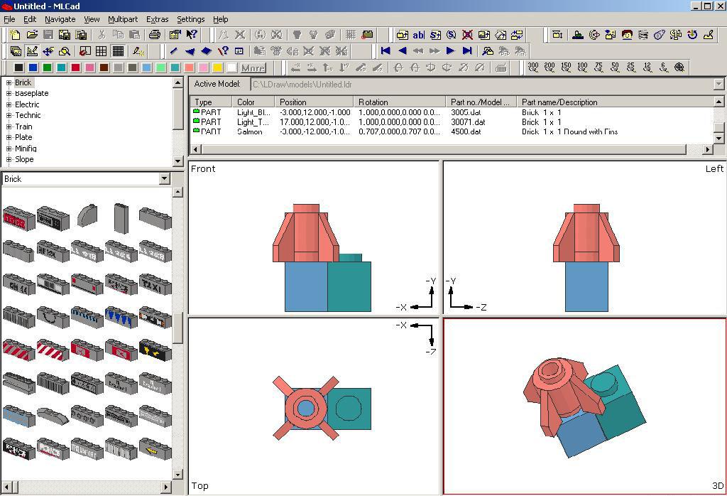Open the Brick parts group dropdown
The width and height of the screenshot is (727, 496).
[164, 179]
